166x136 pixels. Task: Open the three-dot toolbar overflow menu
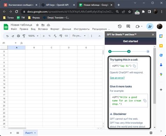pos(91,36)
